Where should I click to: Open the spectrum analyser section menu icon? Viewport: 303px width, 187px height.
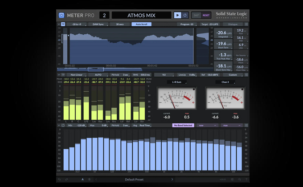[246, 126]
